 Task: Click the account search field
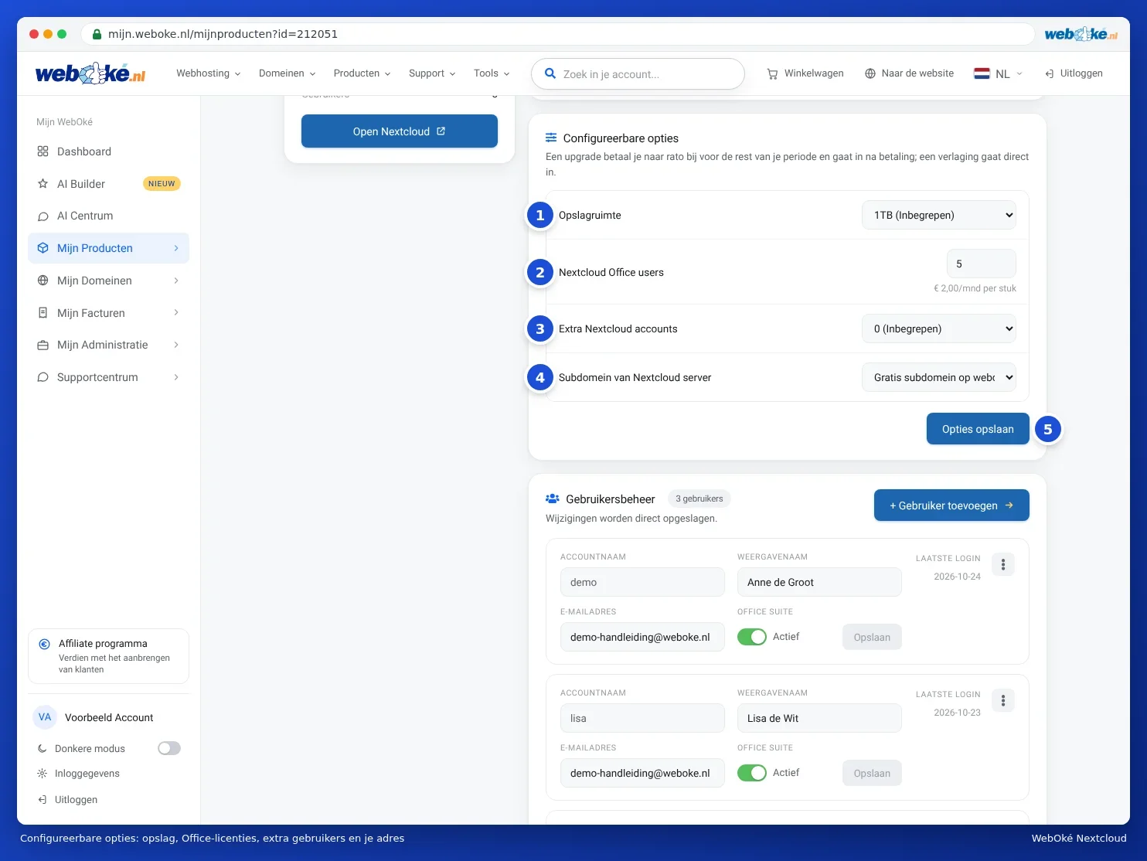pos(638,74)
